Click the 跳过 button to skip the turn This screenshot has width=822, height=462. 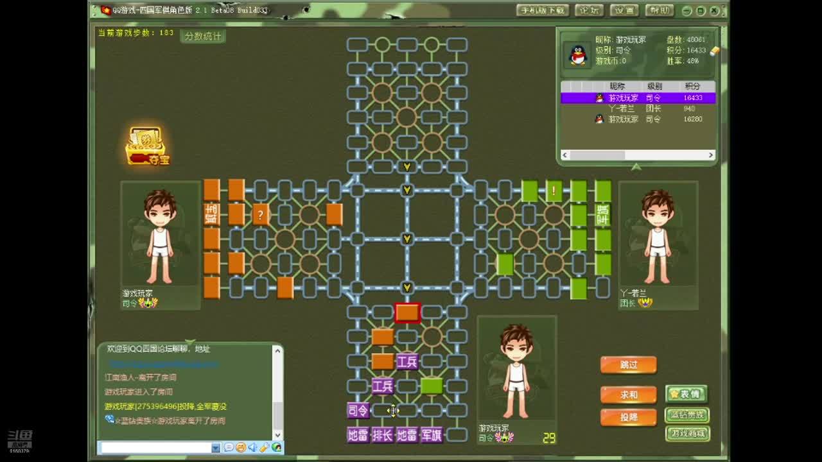pyautogui.click(x=629, y=365)
